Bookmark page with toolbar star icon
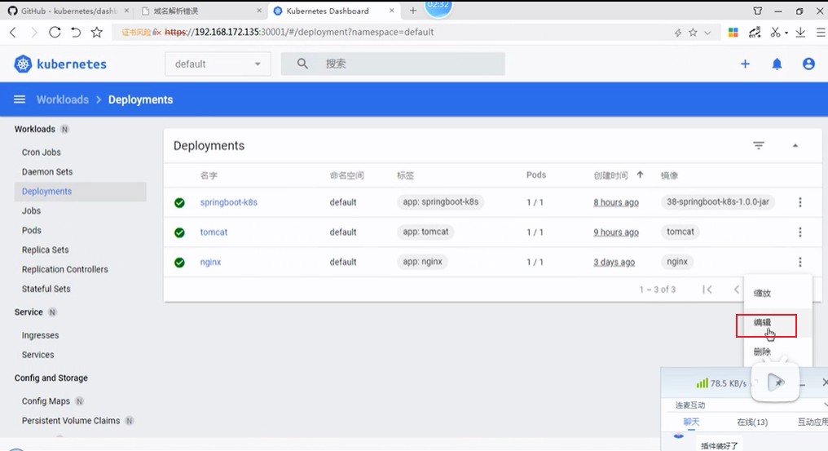Screen dimensions: 828x451 tap(97, 33)
